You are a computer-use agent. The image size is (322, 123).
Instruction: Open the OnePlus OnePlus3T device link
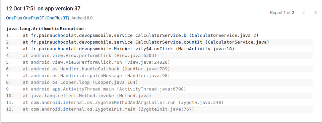point(38,18)
